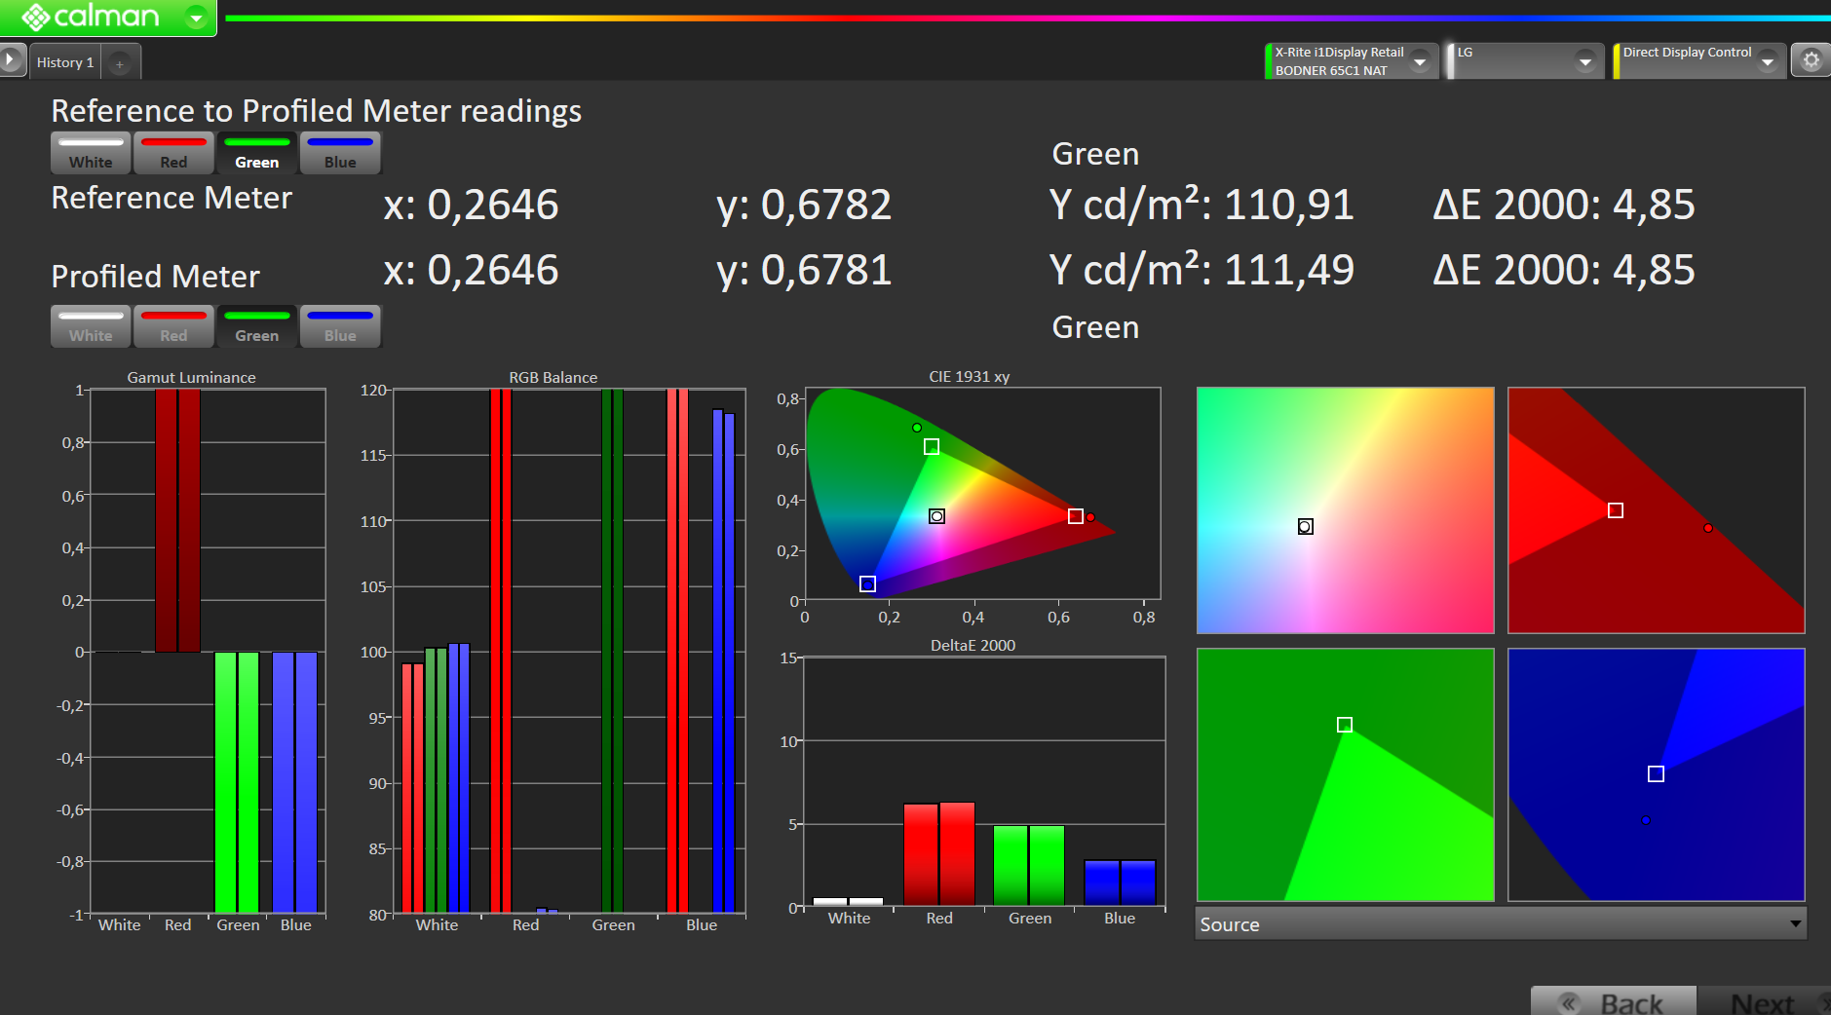
Task: Click the Reference to Profiled Meter readings heading
Action: tap(317, 111)
